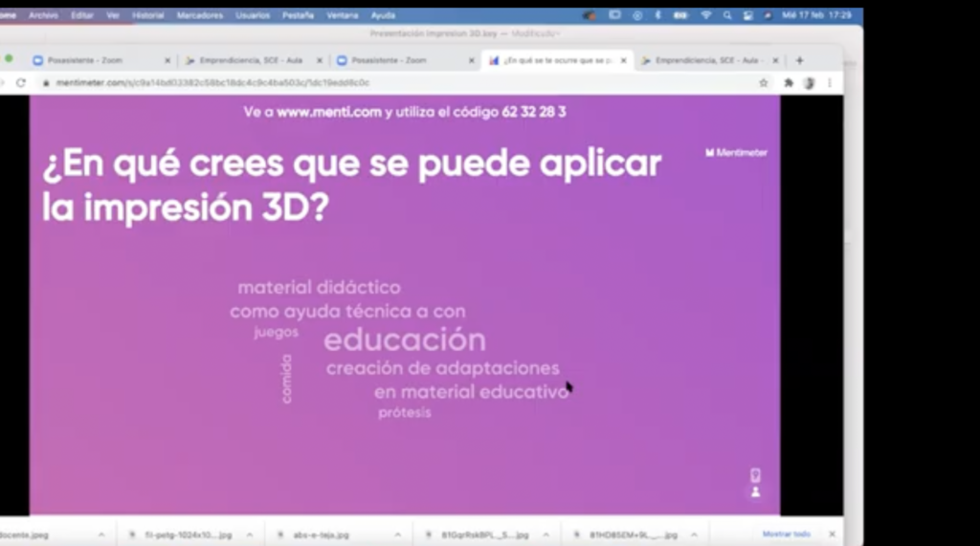Screen dimensions: 980x546
Task: Open a new browser tab with plus button
Action: click(x=800, y=60)
